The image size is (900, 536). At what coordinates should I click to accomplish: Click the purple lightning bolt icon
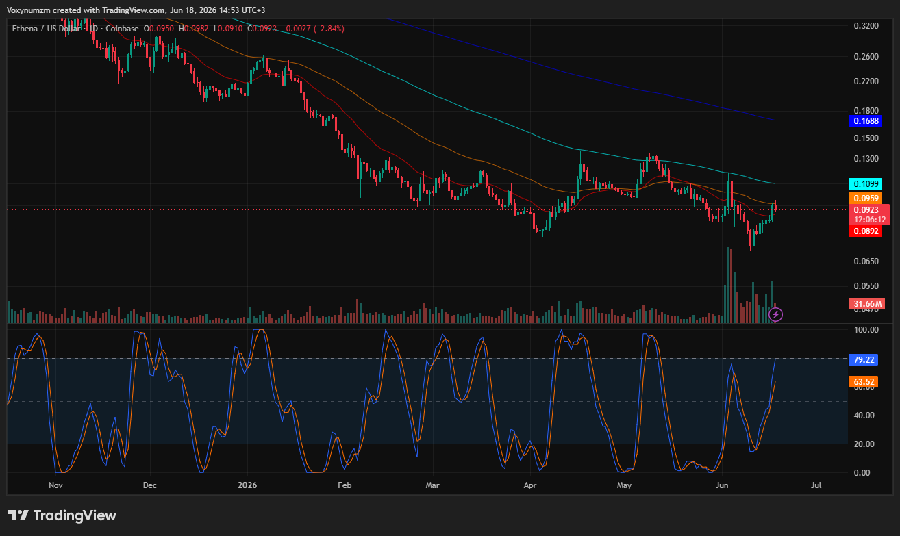775,314
